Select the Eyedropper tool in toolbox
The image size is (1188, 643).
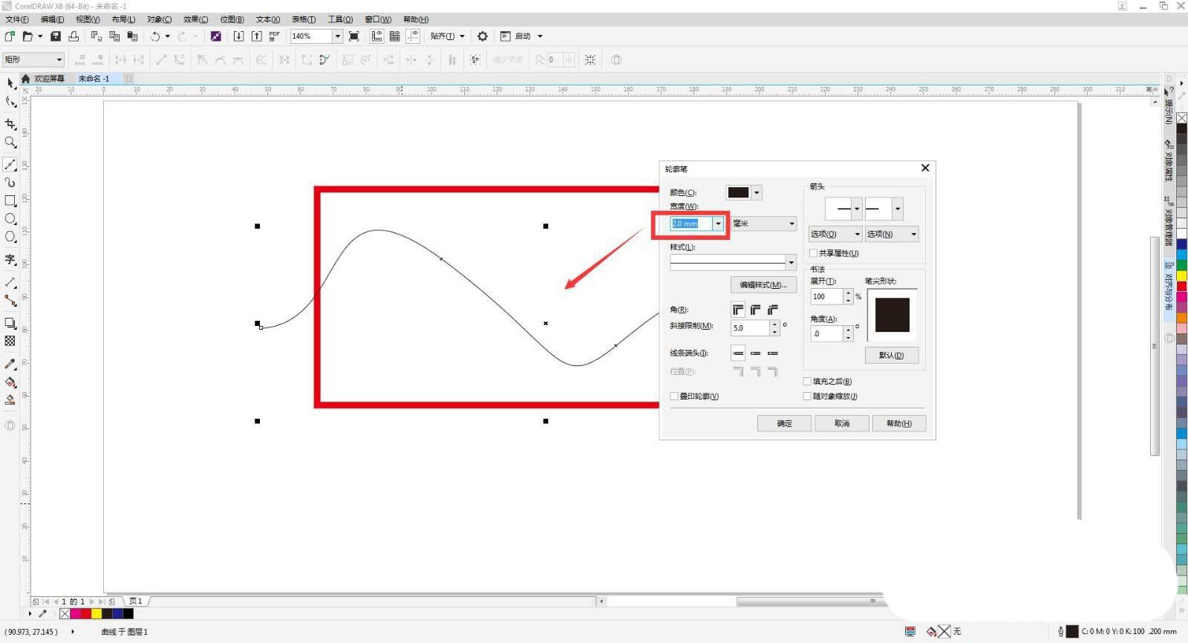10,364
